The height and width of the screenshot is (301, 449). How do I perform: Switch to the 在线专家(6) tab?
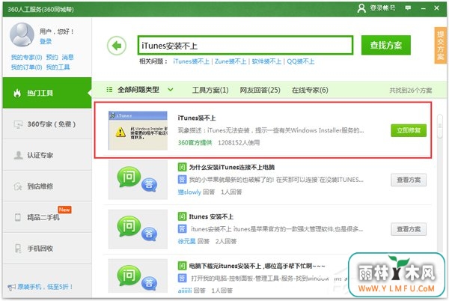310,90
